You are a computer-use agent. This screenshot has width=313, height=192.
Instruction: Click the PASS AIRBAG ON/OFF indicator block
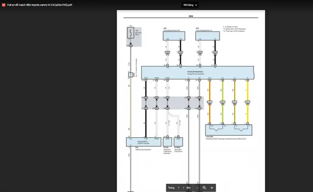coord(143,142)
